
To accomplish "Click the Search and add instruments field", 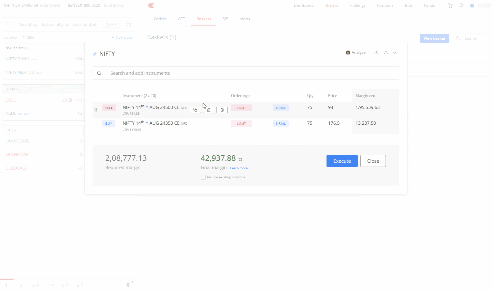I will point(252,73).
